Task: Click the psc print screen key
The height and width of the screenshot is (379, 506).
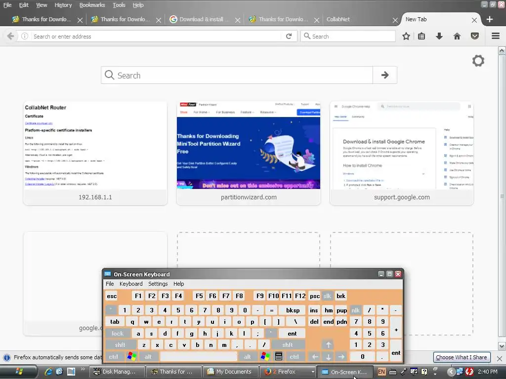Action: point(315,296)
